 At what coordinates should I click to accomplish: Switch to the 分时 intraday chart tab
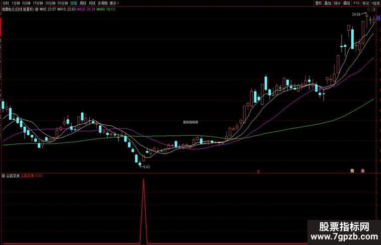click(6, 3)
